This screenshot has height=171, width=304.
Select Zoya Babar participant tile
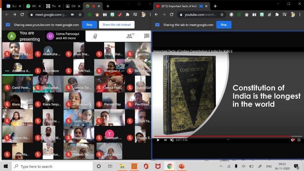[x=110, y=151]
